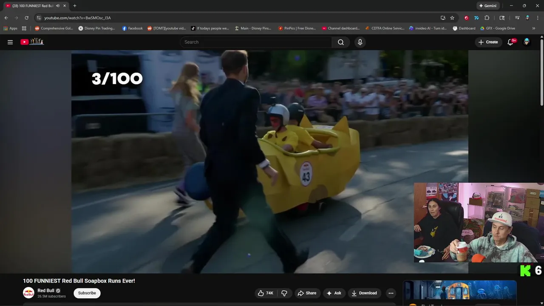Open If todays people we... bookmark

[x=210, y=28]
